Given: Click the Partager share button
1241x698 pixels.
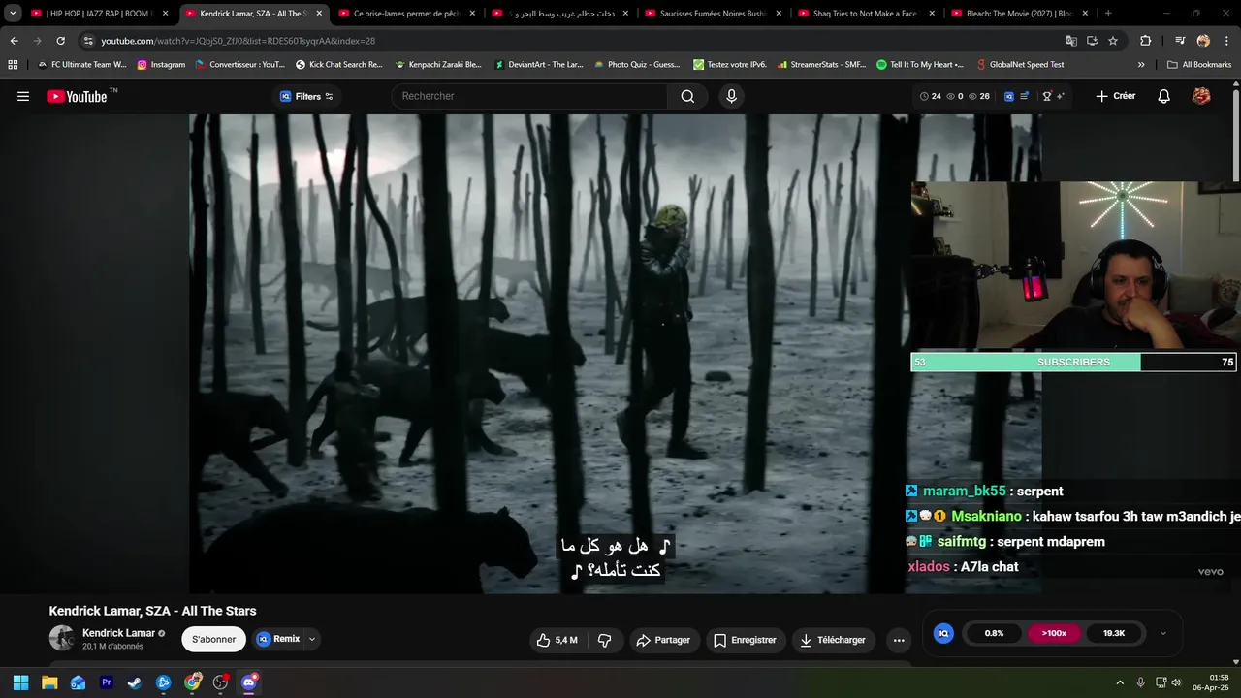Looking at the screenshot, I should point(663,640).
